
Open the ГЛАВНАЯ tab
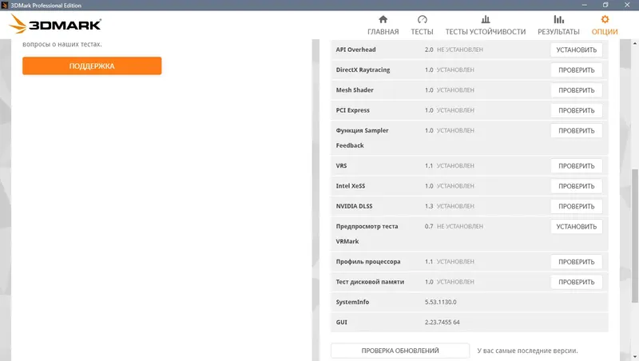click(383, 32)
